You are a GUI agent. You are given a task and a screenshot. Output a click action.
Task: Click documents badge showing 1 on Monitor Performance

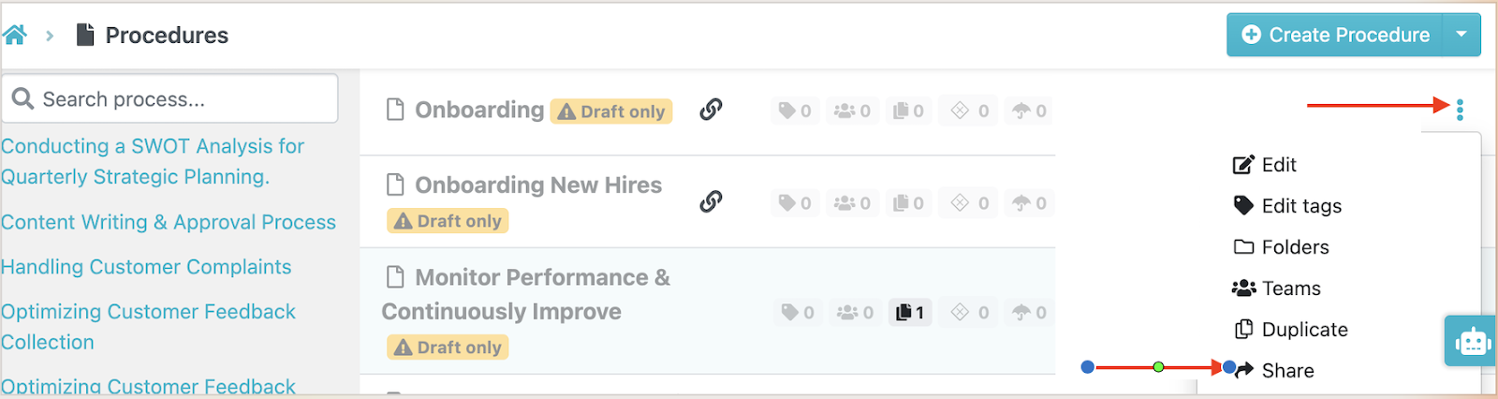909,312
